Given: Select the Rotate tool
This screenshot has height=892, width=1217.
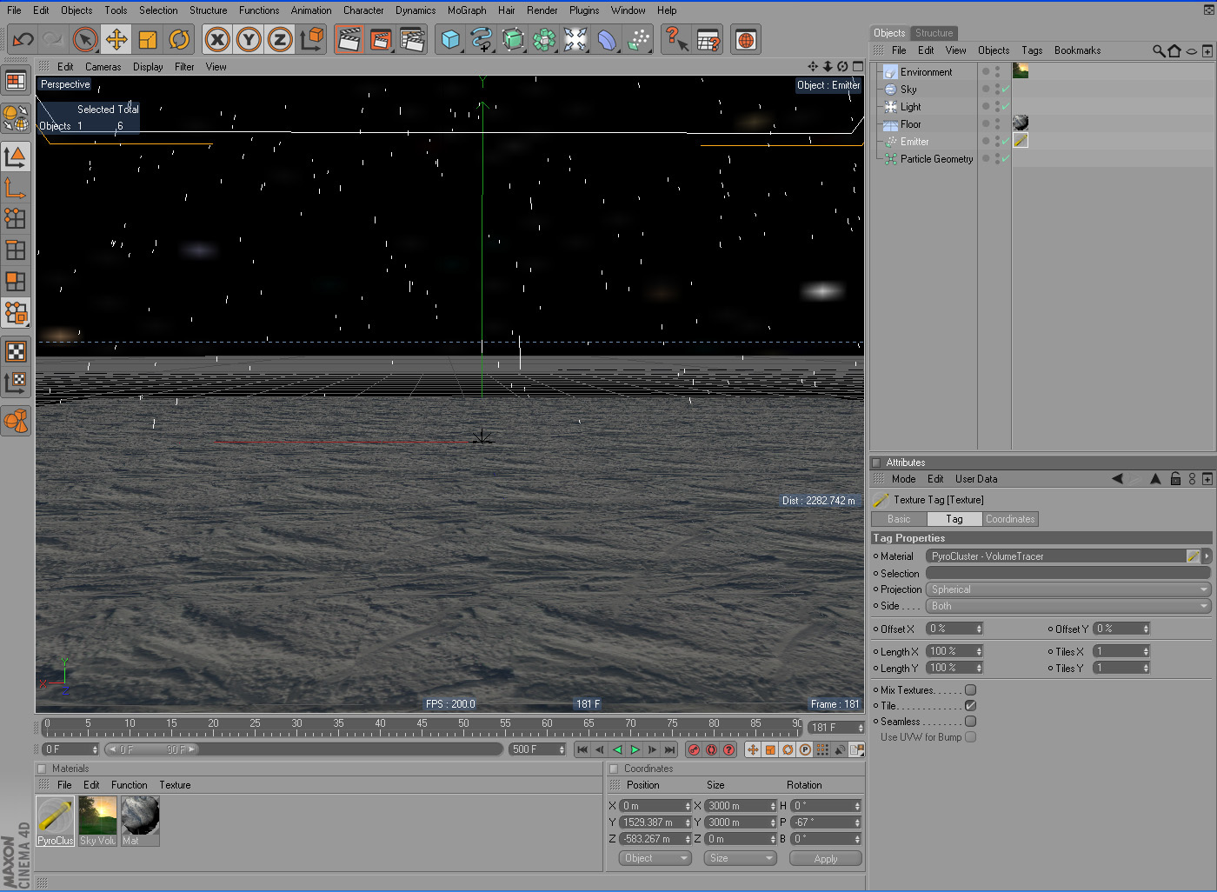Looking at the screenshot, I should (179, 40).
